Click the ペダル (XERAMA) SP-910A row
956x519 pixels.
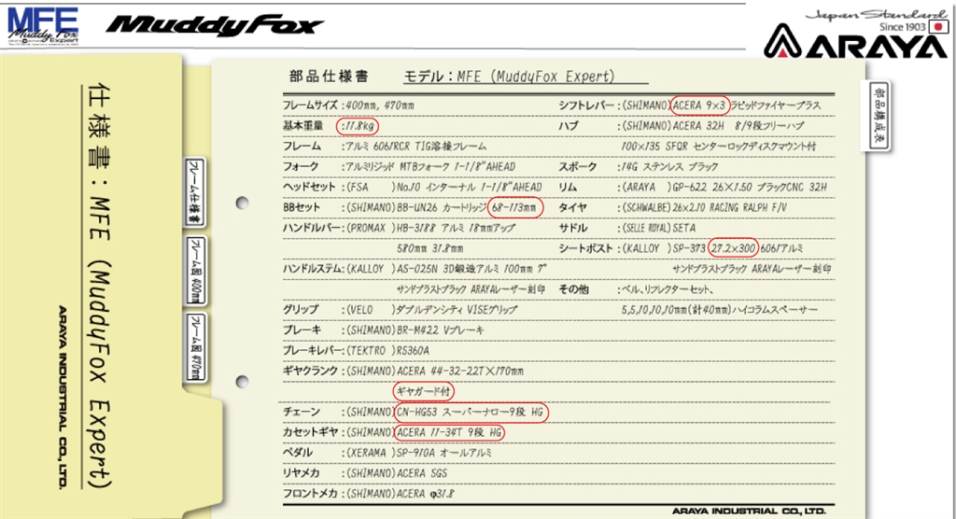(387, 453)
